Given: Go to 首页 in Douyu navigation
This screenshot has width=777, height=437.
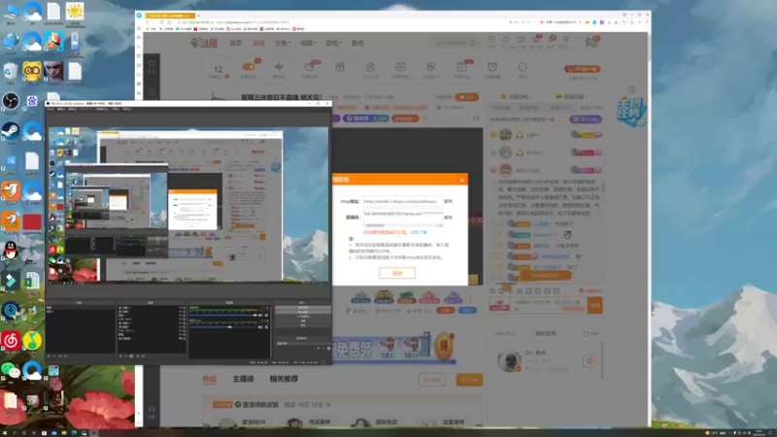Looking at the screenshot, I should click(235, 43).
